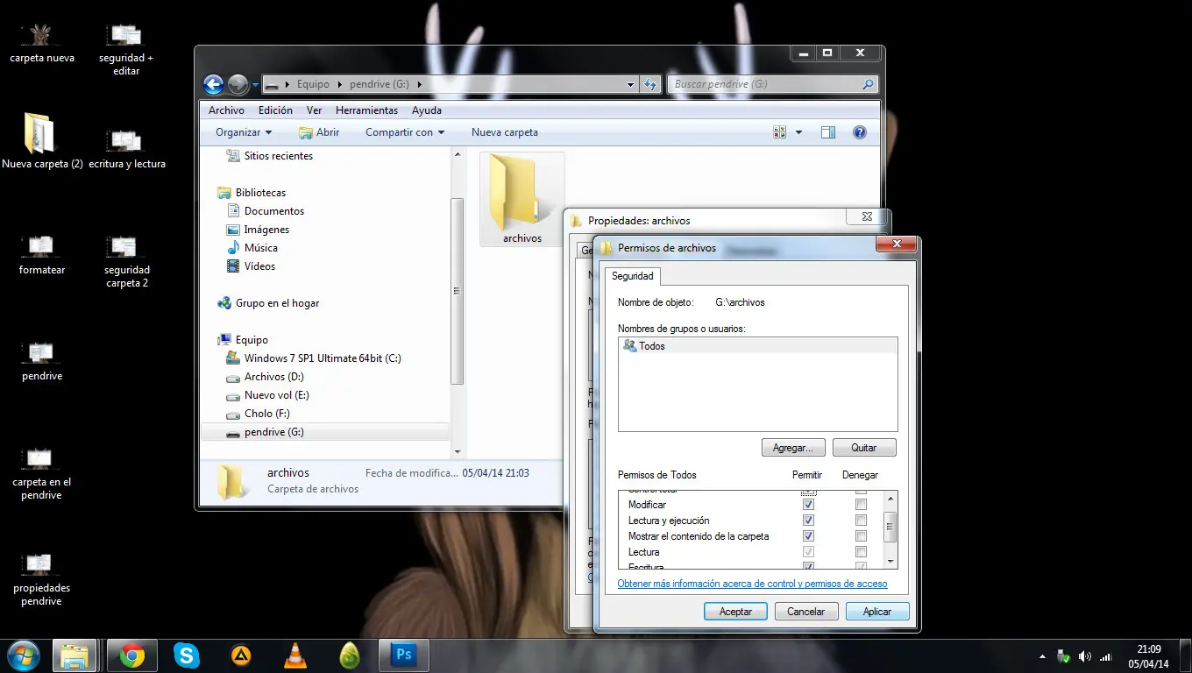Open the Organizar dropdown menu

(244, 132)
